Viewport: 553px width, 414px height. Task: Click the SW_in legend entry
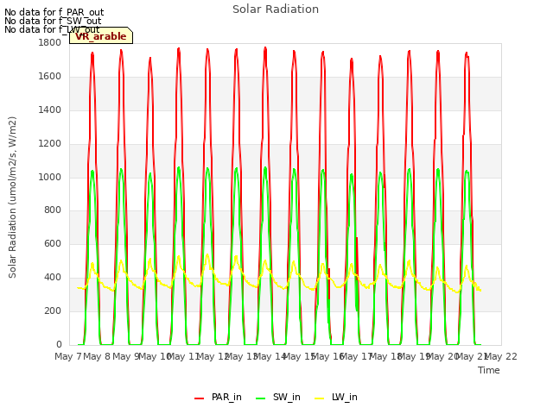pos(278,397)
